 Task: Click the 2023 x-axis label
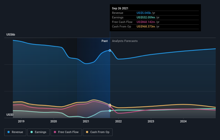point(151,121)
